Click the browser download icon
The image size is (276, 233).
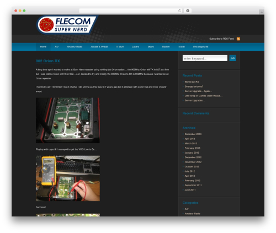pos(188,10)
